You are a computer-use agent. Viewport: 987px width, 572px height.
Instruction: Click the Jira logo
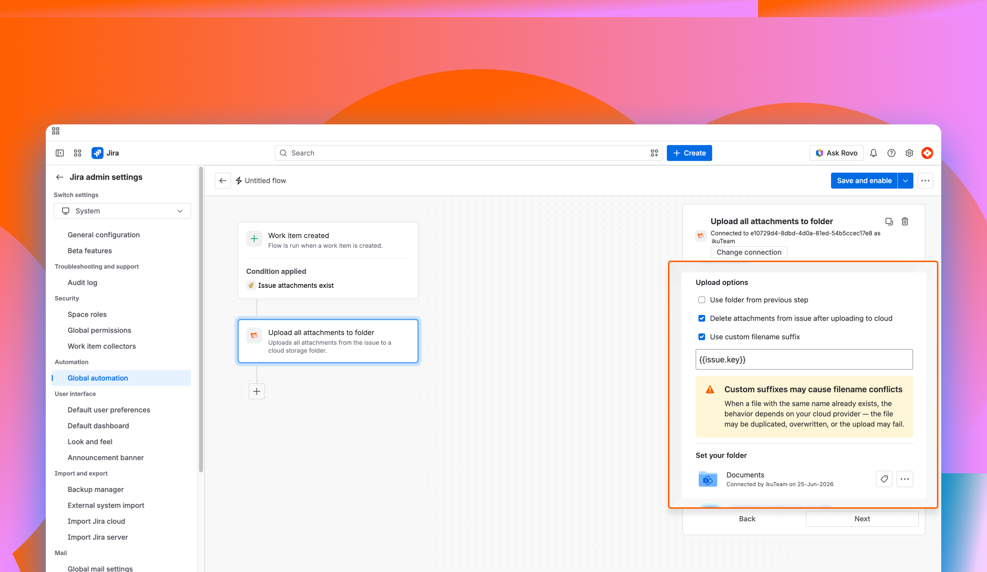(97, 153)
